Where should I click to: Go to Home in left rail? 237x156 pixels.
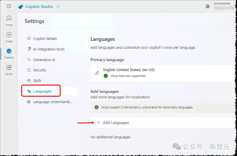tap(9, 21)
